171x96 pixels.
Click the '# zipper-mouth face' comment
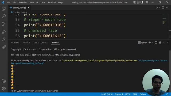[x=45, y=19]
